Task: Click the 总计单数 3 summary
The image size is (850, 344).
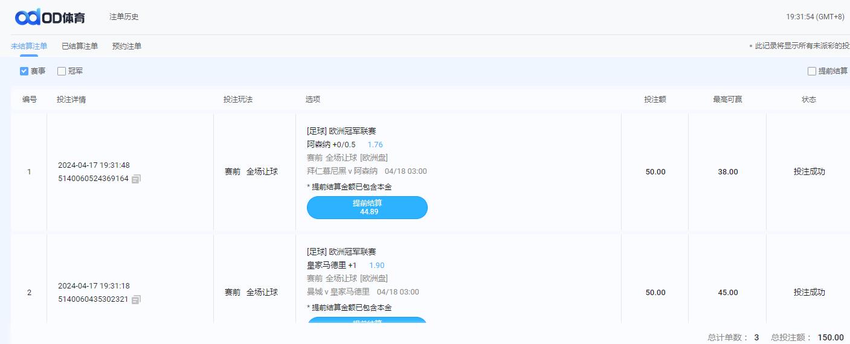Action: tap(733, 337)
